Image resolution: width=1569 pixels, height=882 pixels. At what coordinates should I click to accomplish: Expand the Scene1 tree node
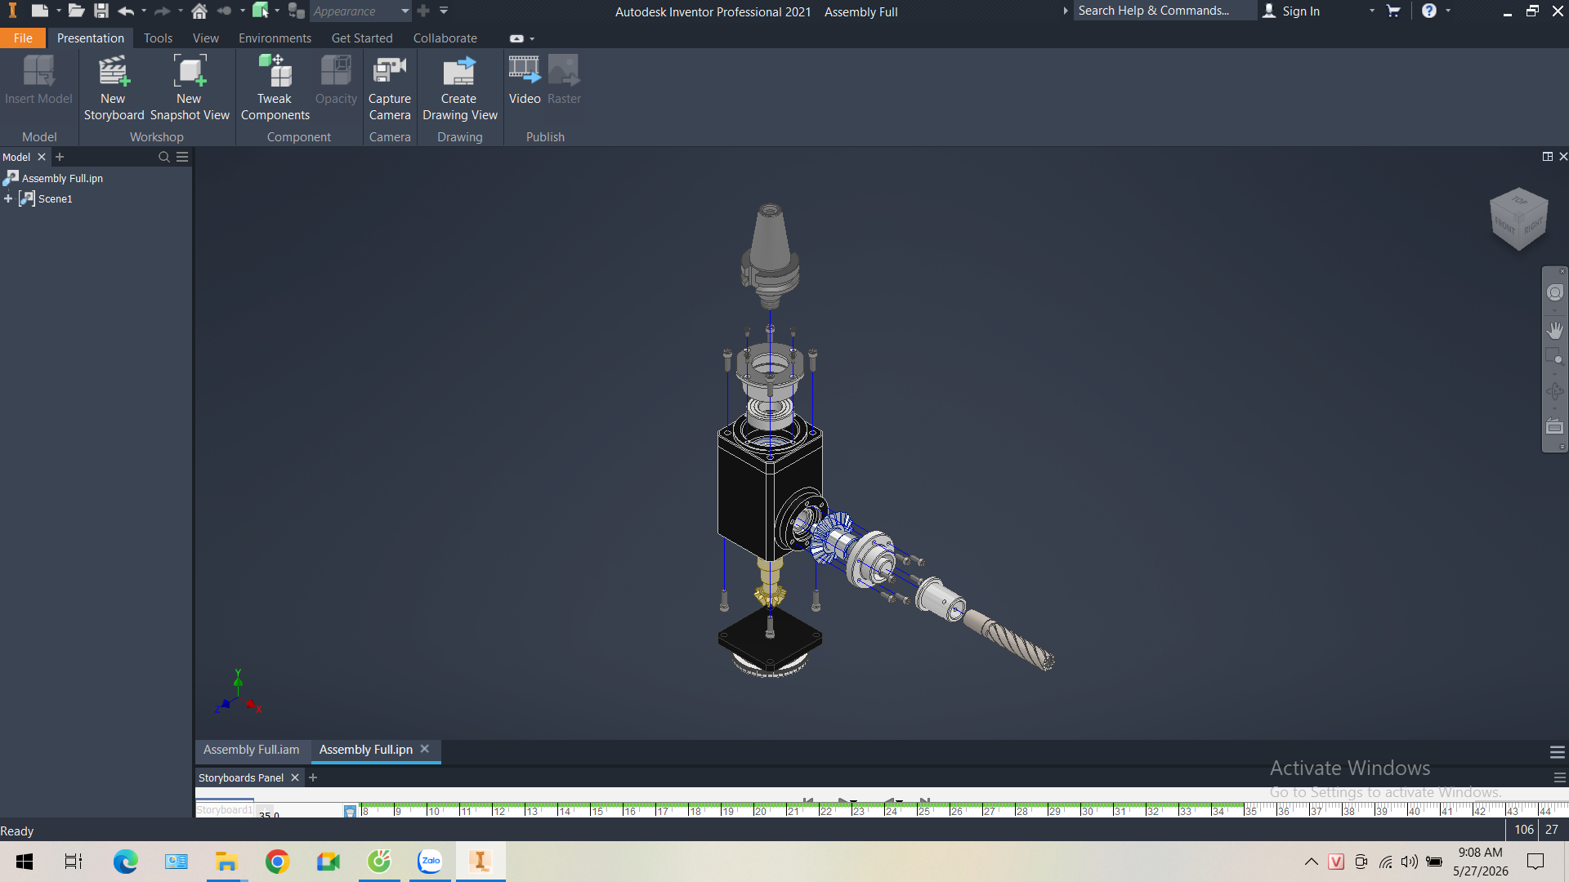tap(8, 198)
